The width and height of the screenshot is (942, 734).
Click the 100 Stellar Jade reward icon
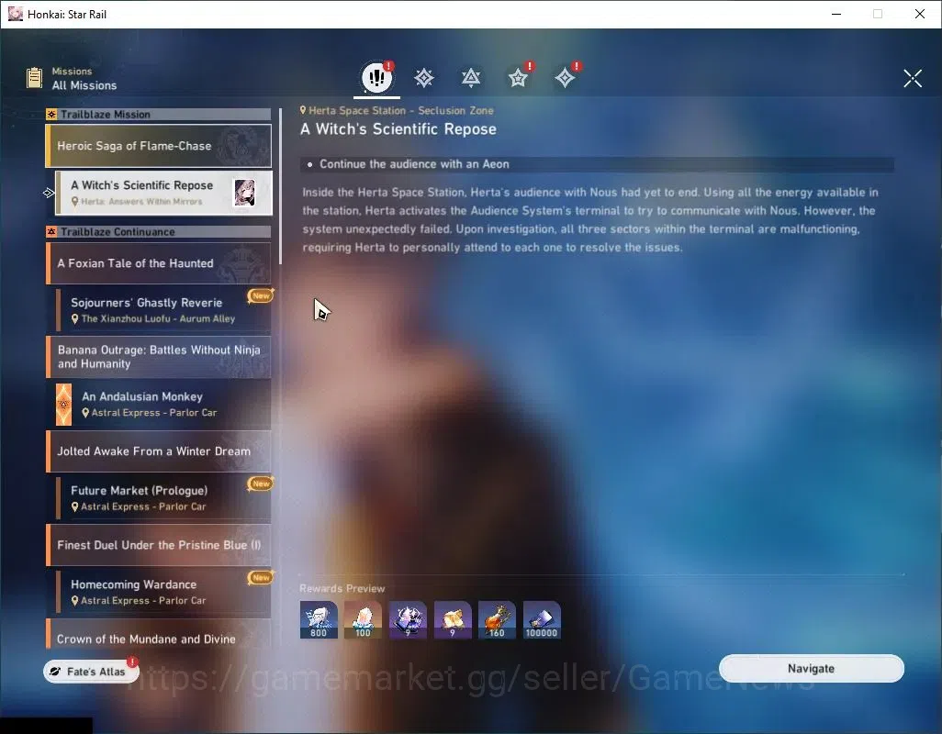363,620
